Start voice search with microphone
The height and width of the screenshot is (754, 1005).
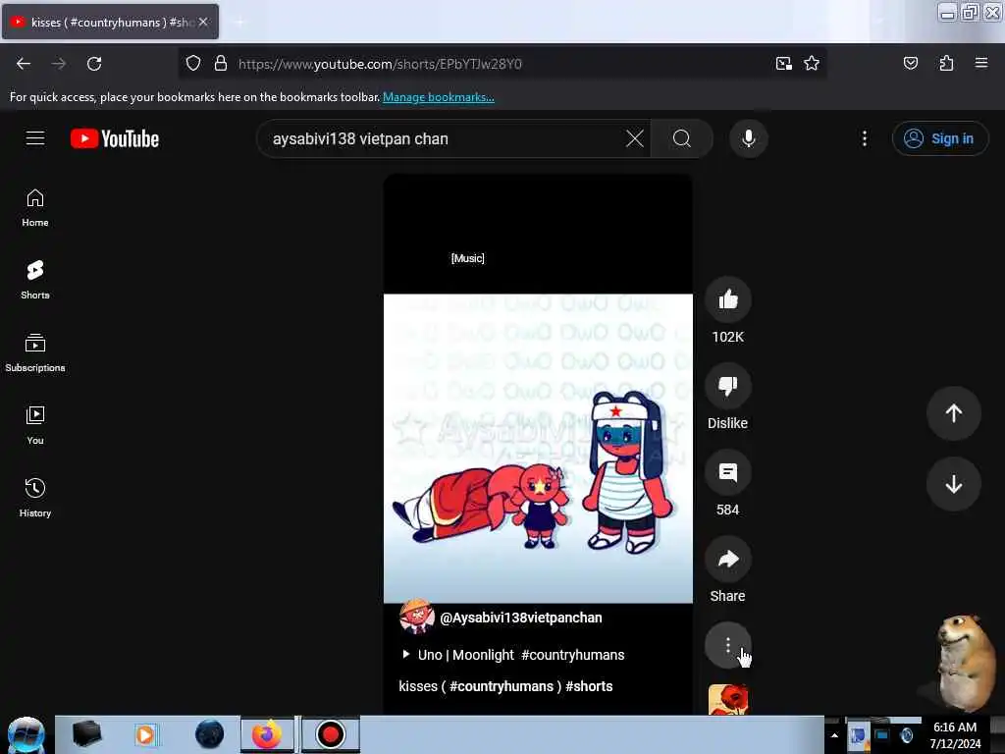[x=749, y=138]
